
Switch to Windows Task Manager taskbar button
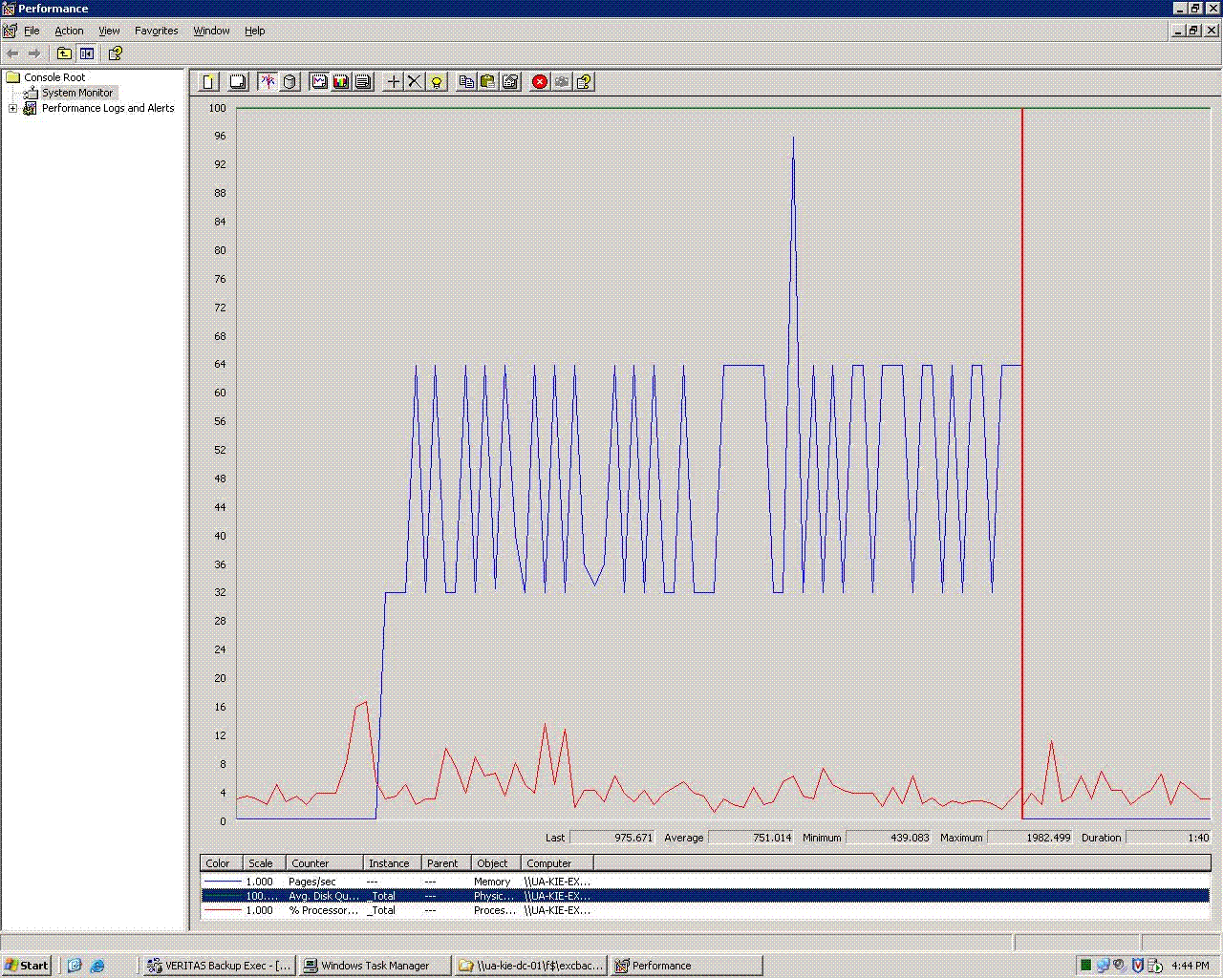[x=375, y=966]
